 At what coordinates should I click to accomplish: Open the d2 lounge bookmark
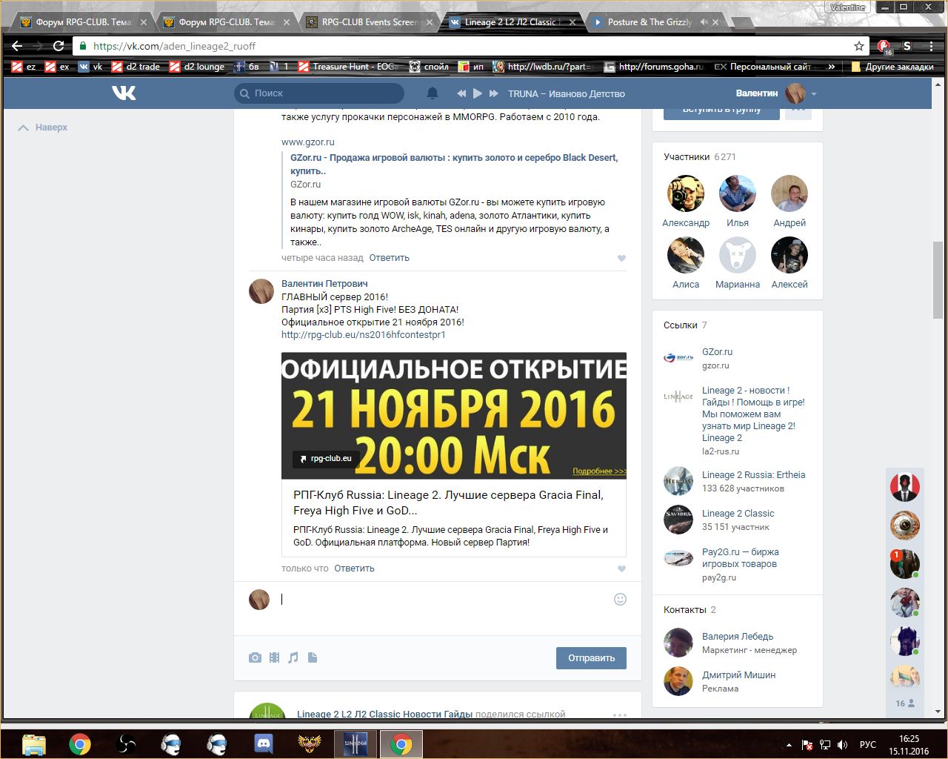tap(196, 67)
